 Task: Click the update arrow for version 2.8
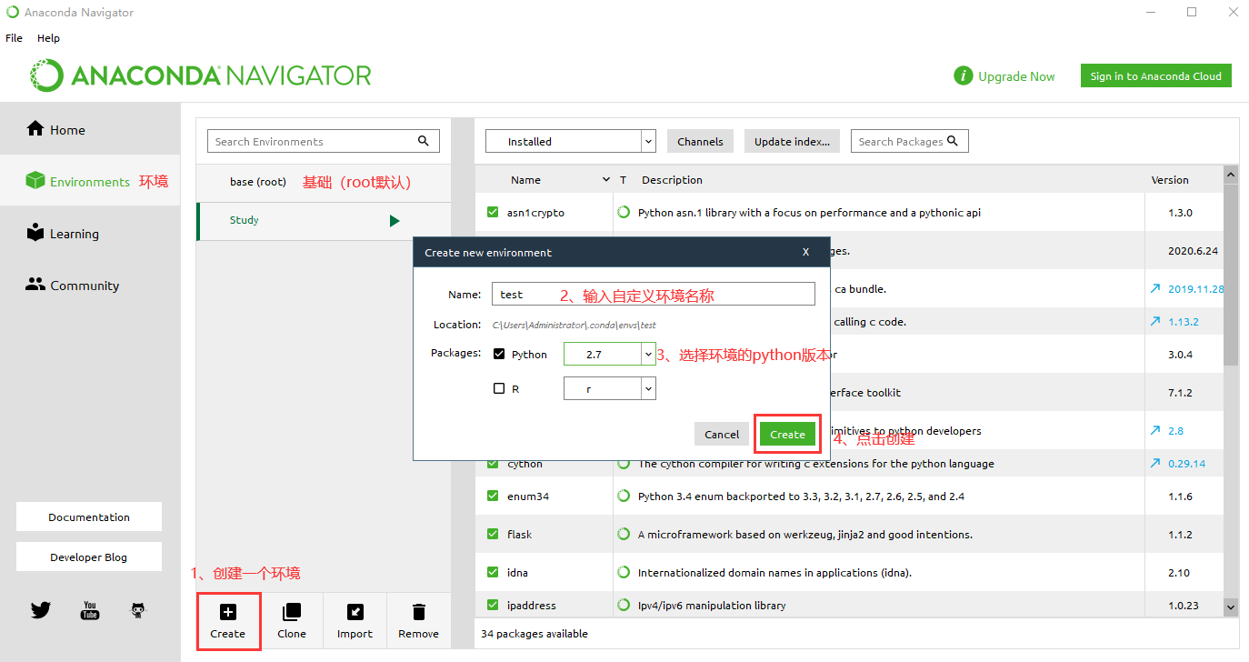1155,430
